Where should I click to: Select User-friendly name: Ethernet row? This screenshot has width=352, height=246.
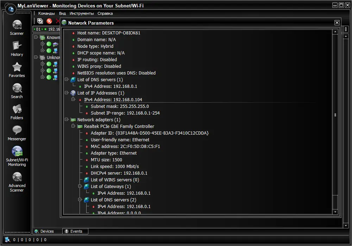pyautogui.click(x=120, y=140)
